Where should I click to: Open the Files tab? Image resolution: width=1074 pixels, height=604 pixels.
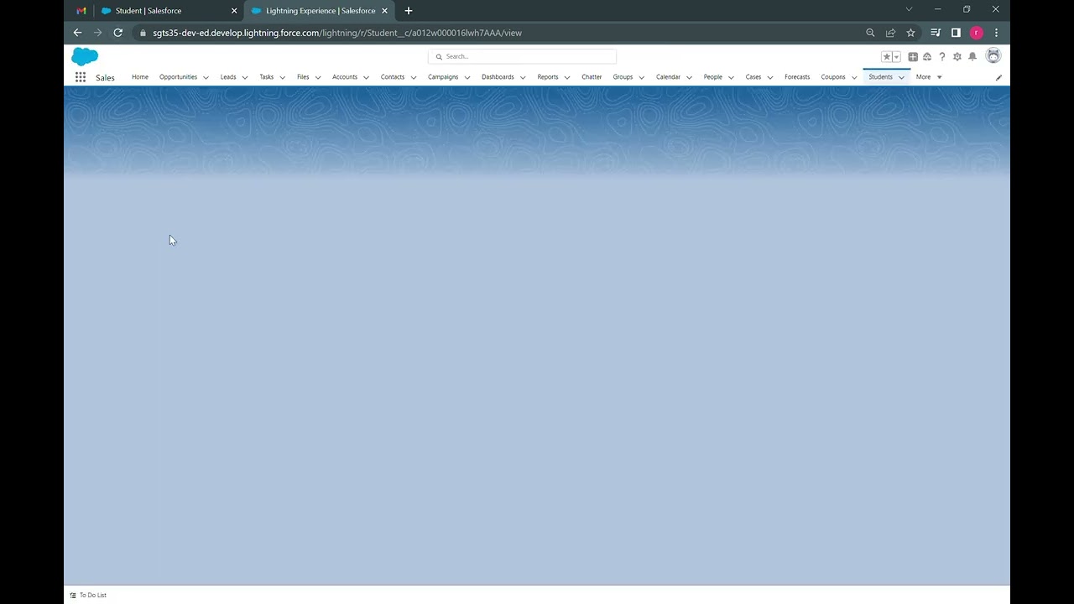click(303, 77)
